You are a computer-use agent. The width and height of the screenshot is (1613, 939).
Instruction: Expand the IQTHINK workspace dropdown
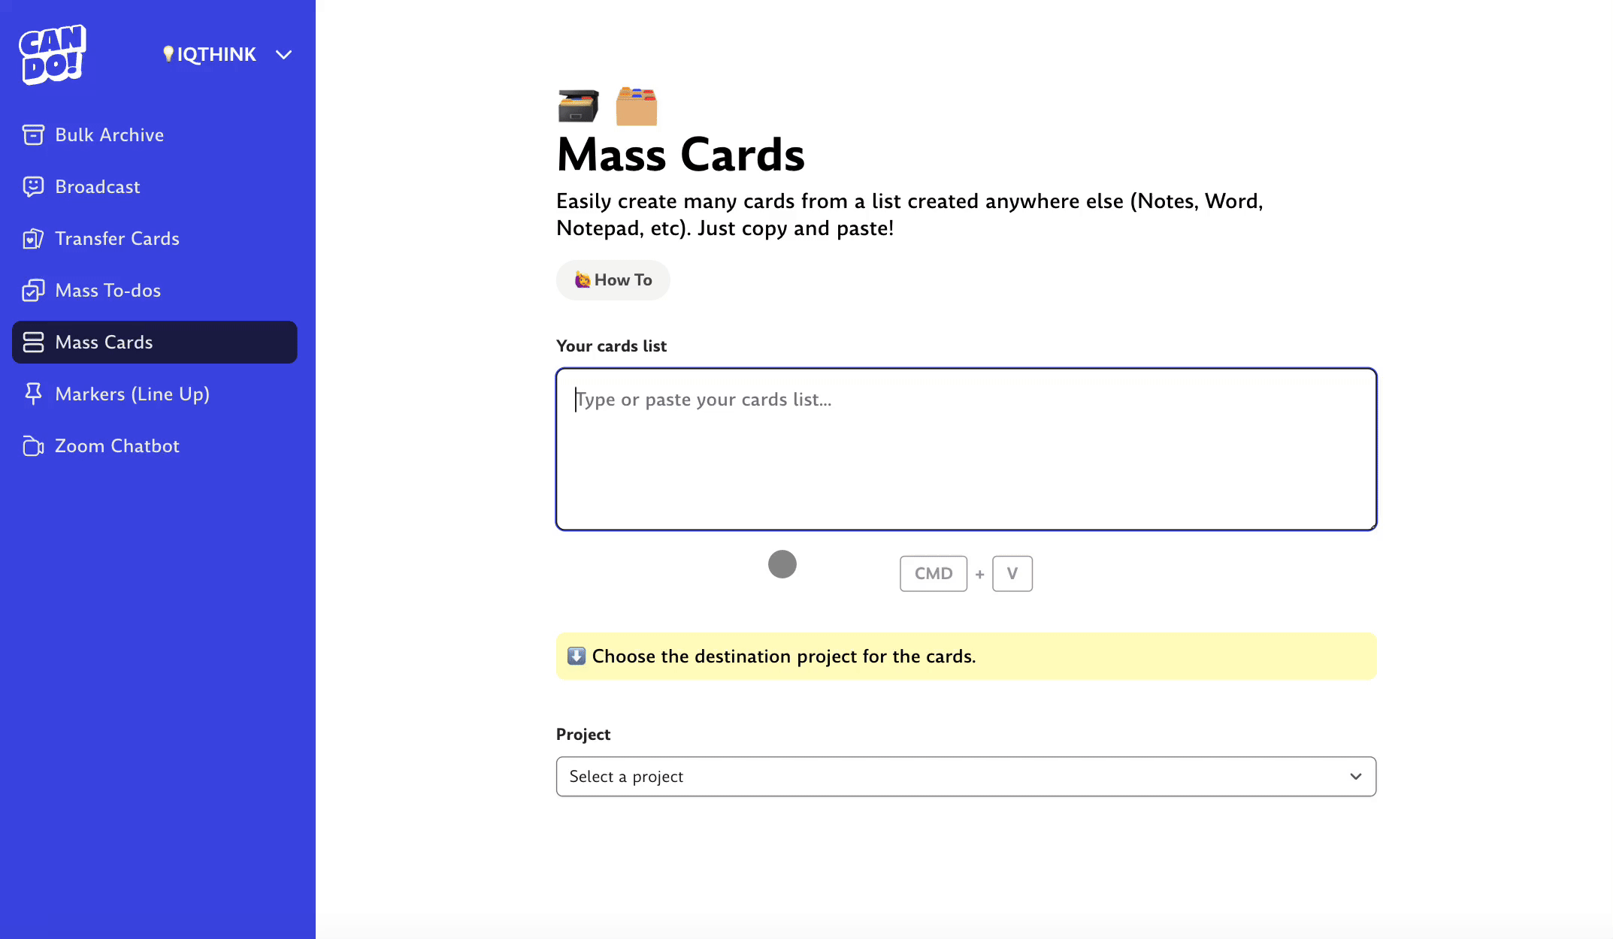click(x=283, y=53)
